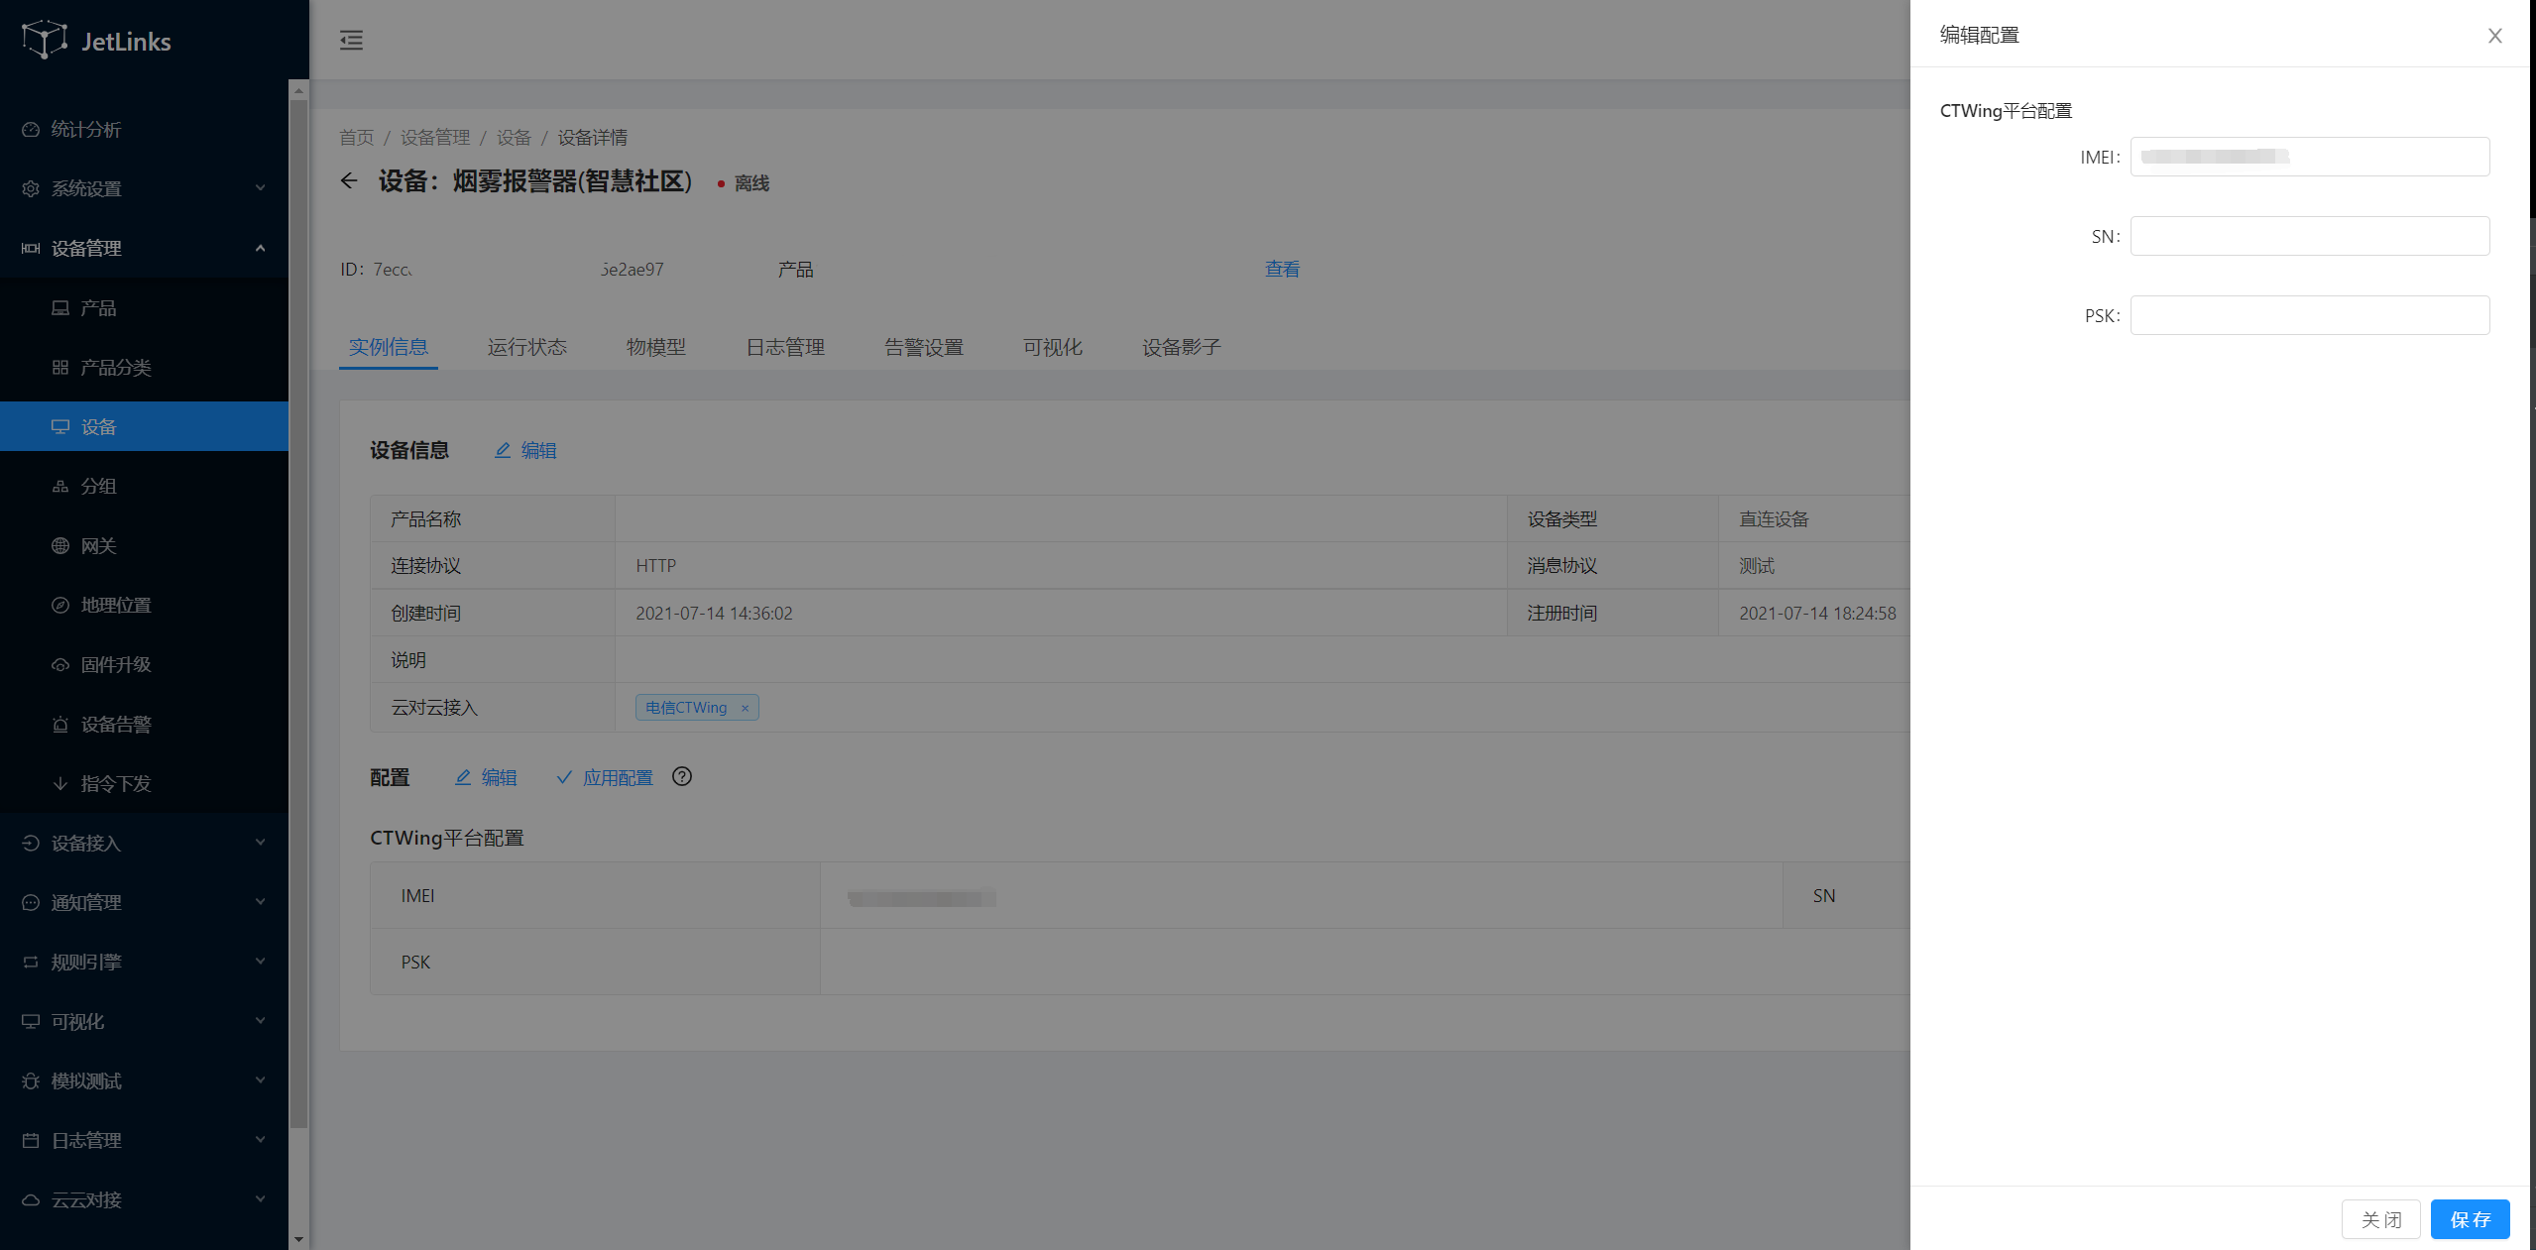This screenshot has height=1250, width=2536.
Task: Select the 设备 sidebar item
Action: [144, 426]
